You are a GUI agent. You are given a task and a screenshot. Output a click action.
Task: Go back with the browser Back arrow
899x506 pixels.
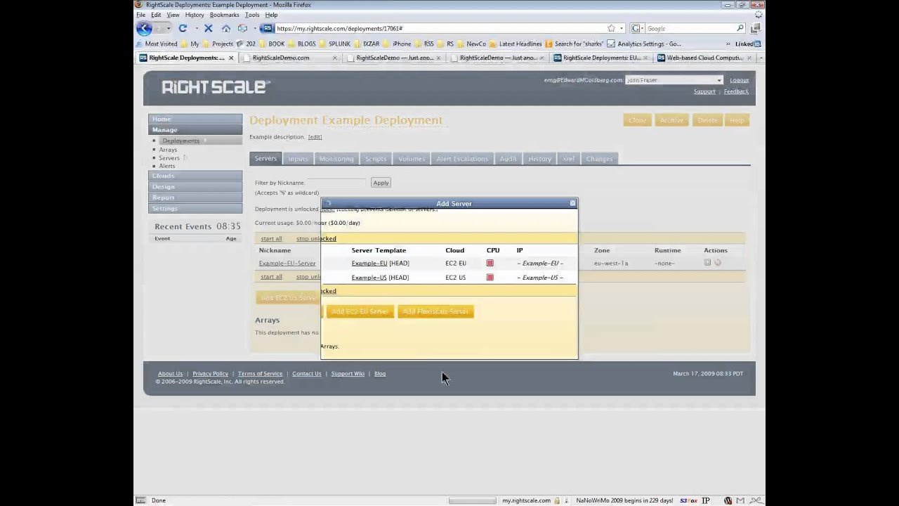[144, 28]
